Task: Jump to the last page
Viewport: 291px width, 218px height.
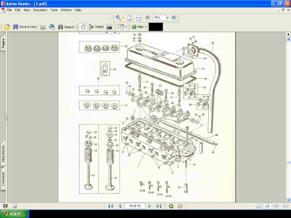Action: [x=159, y=206]
